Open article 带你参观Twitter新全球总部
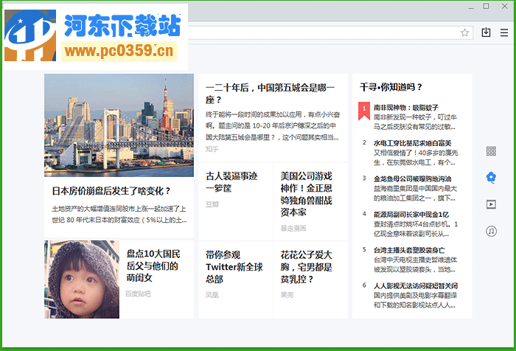Viewport: 516px width, 351px height. pyautogui.click(x=234, y=267)
